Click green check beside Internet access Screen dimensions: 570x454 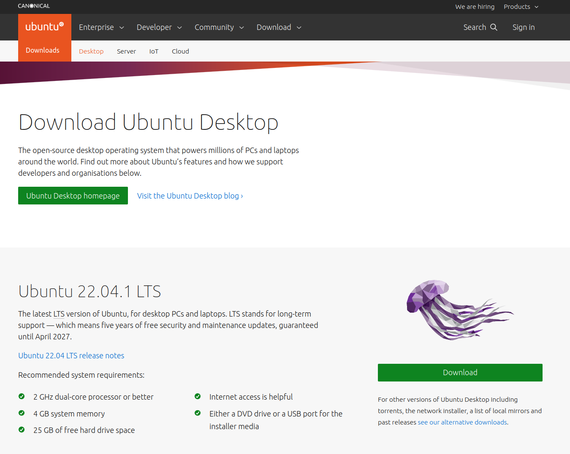click(x=198, y=396)
